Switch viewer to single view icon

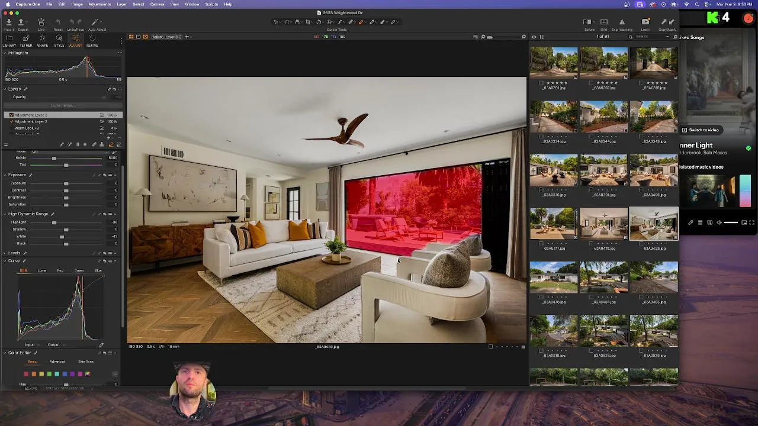point(138,37)
